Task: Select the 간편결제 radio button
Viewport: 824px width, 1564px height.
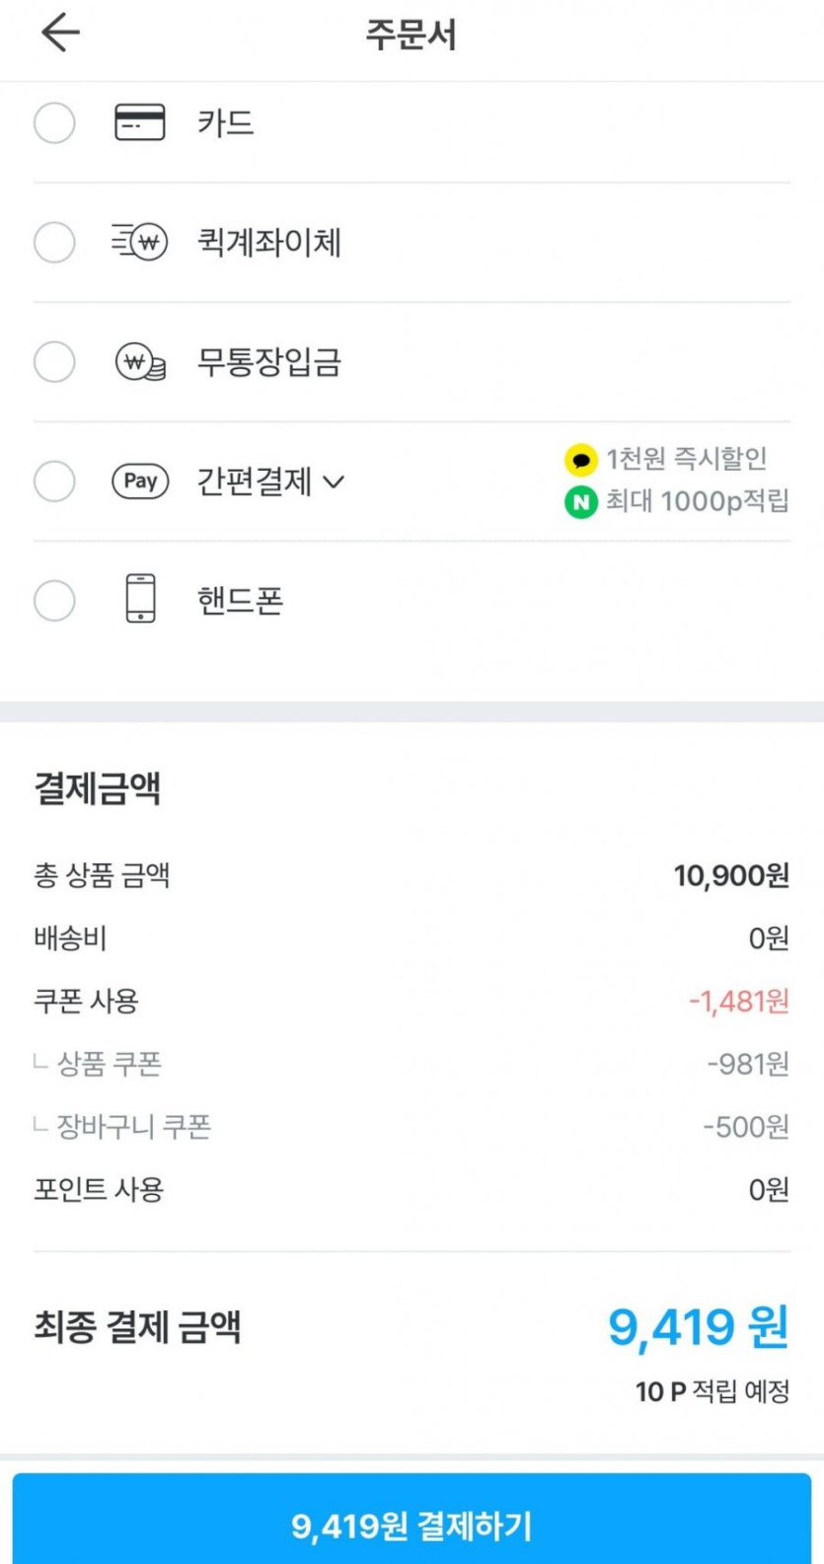Action: [54, 482]
